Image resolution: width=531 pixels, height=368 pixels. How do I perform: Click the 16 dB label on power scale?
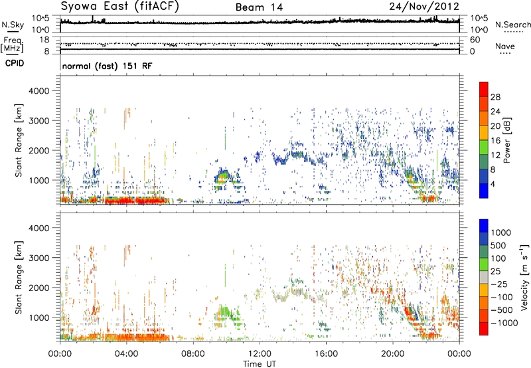click(495, 141)
